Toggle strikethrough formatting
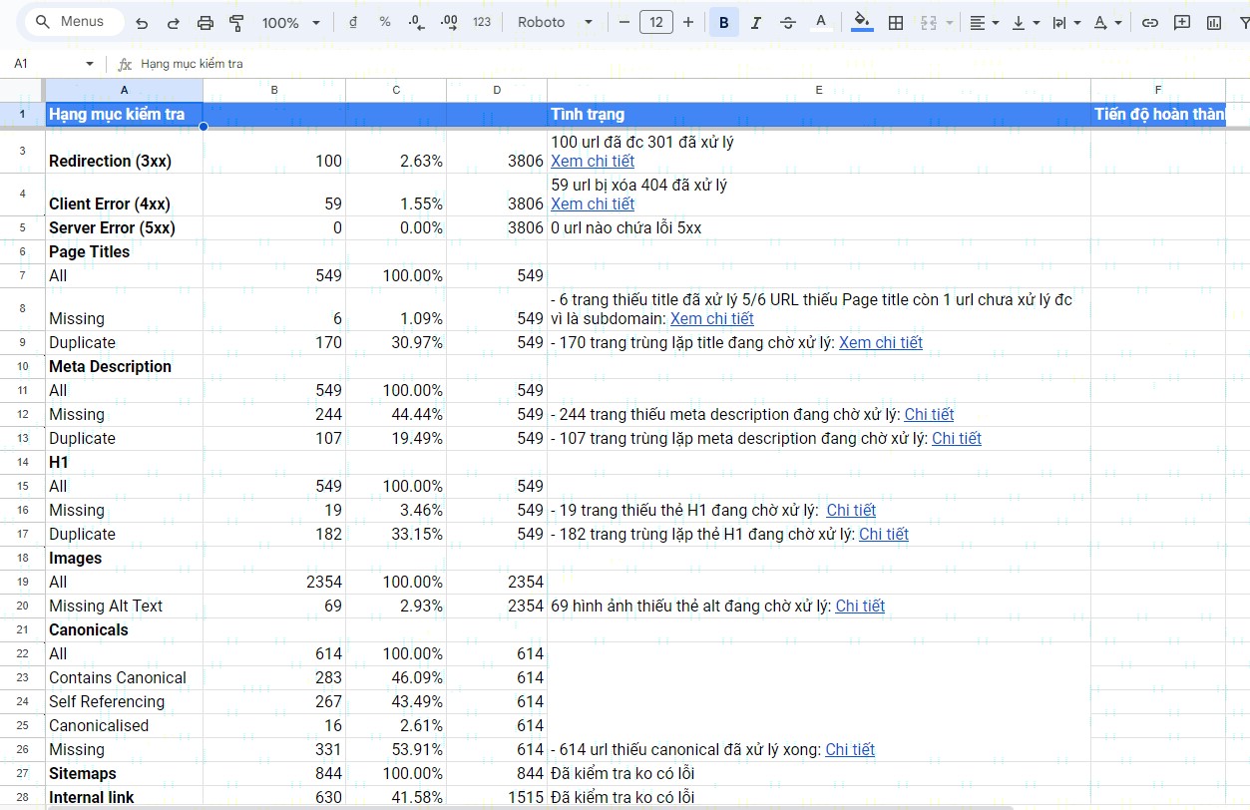The height and width of the screenshot is (810, 1250). 787,23
